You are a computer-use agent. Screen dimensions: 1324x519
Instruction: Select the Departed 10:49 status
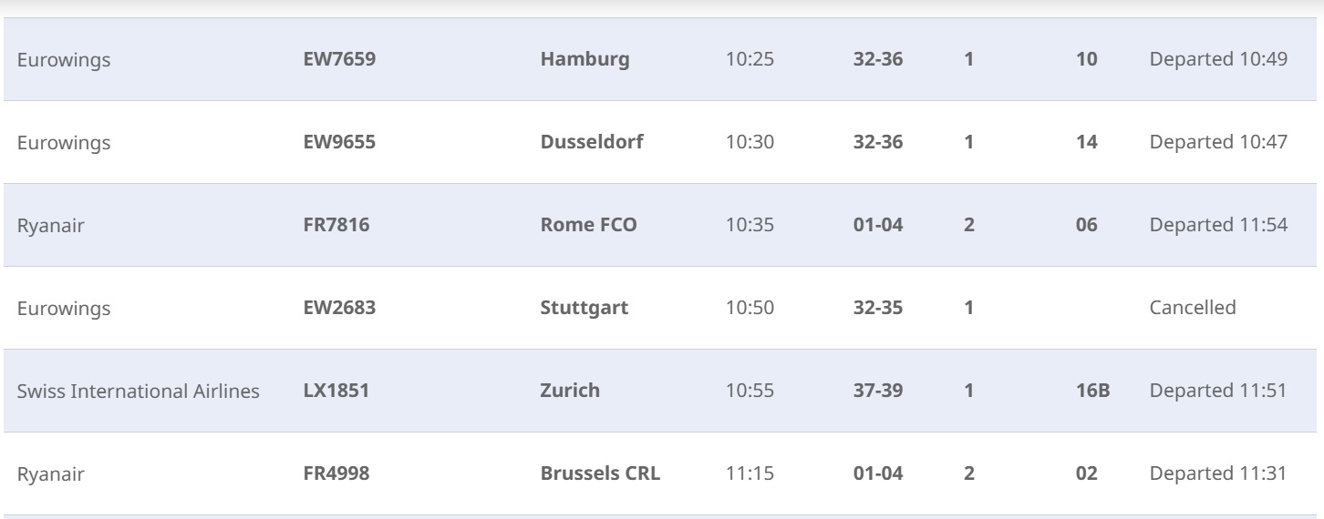(1218, 60)
